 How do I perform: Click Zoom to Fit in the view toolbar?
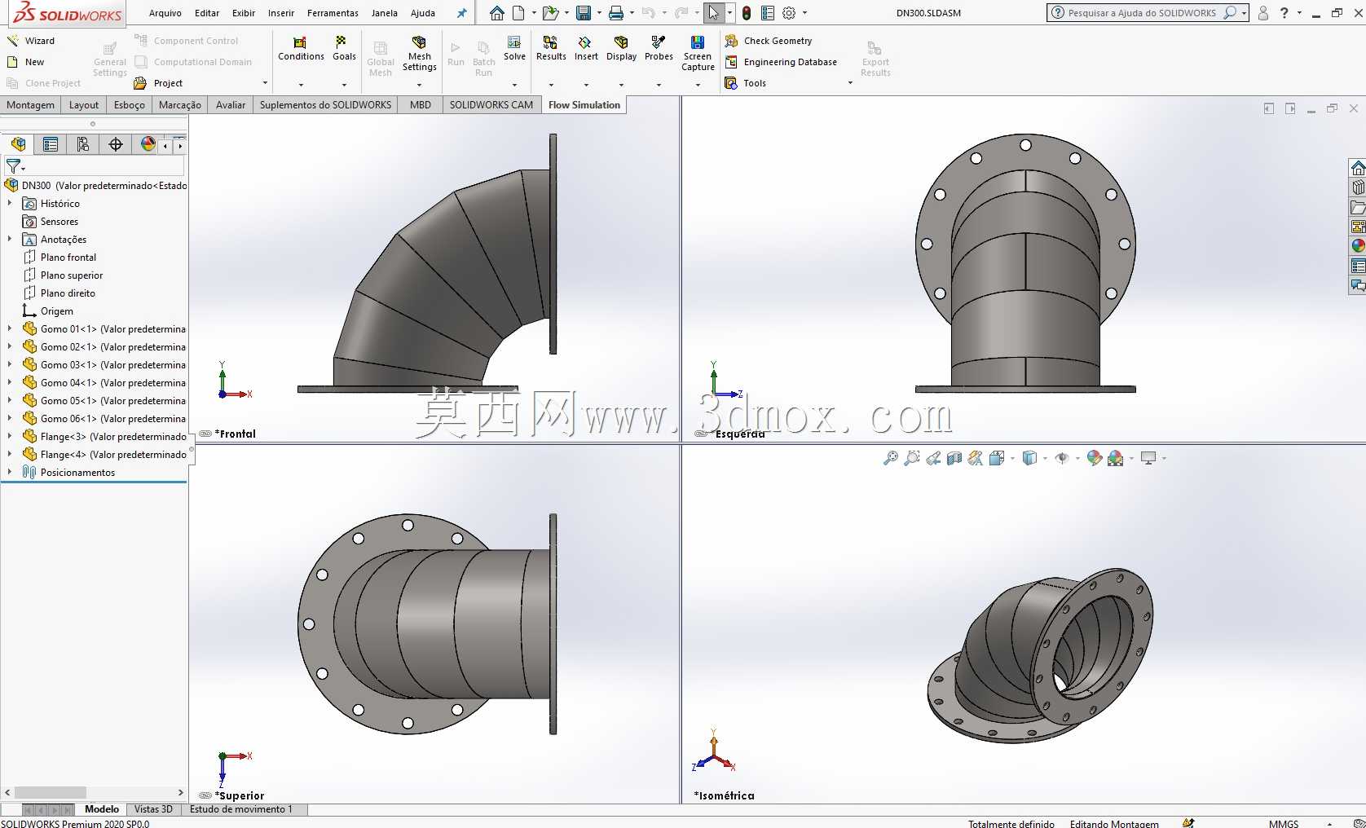pyautogui.click(x=891, y=458)
